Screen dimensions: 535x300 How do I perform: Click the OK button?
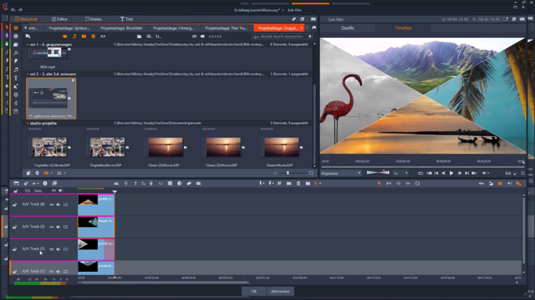point(254,291)
